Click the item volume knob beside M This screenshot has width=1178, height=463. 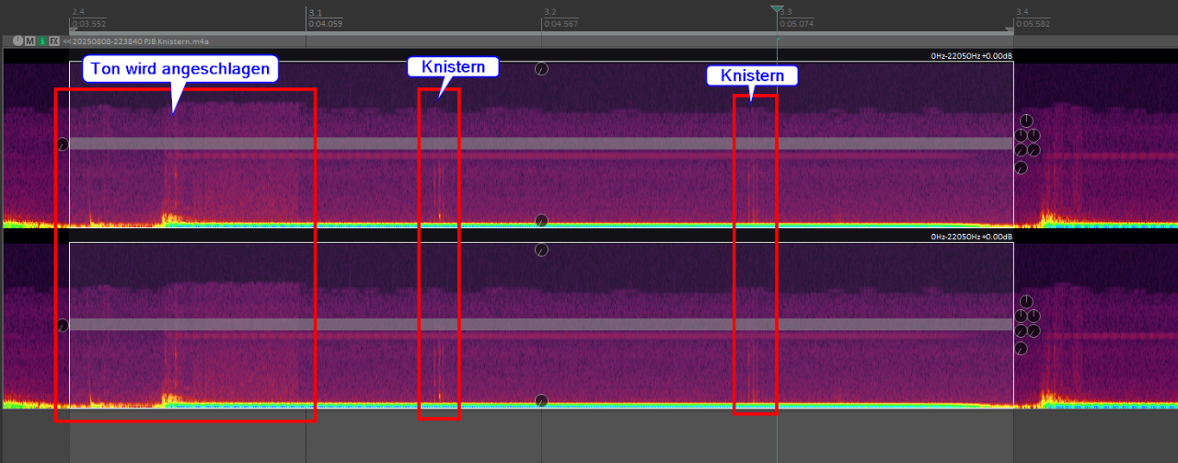[18, 41]
